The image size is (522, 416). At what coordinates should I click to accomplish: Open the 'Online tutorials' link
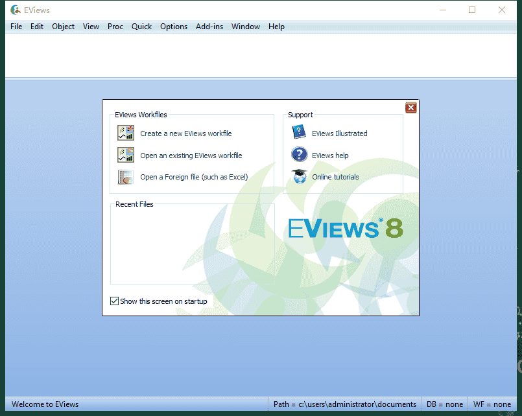(x=335, y=177)
